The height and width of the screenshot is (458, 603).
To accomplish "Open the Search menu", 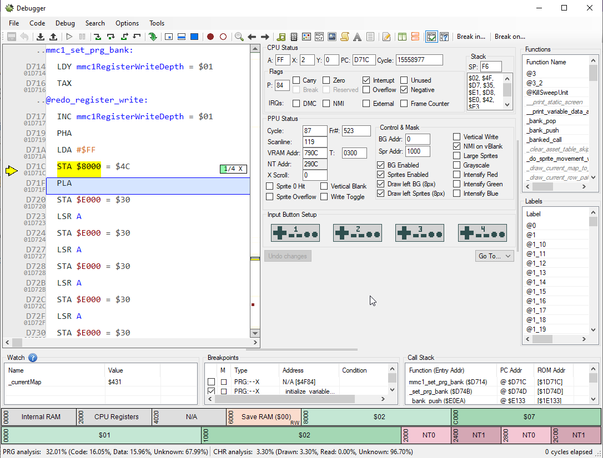I will coord(95,23).
